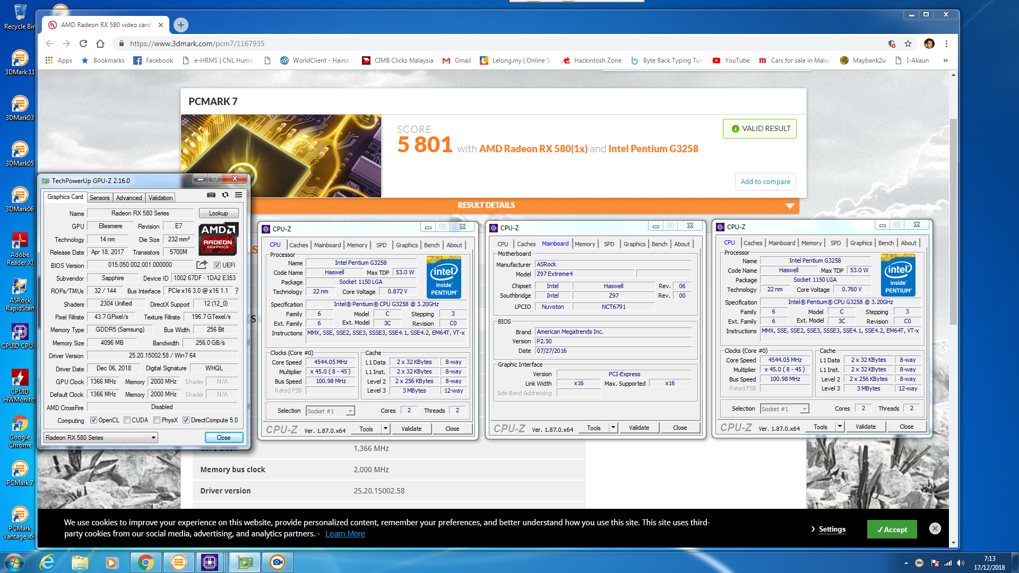This screenshot has height=573, width=1019.
Task: Click the Chrome taskbar icon
Action: tap(145, 562)
